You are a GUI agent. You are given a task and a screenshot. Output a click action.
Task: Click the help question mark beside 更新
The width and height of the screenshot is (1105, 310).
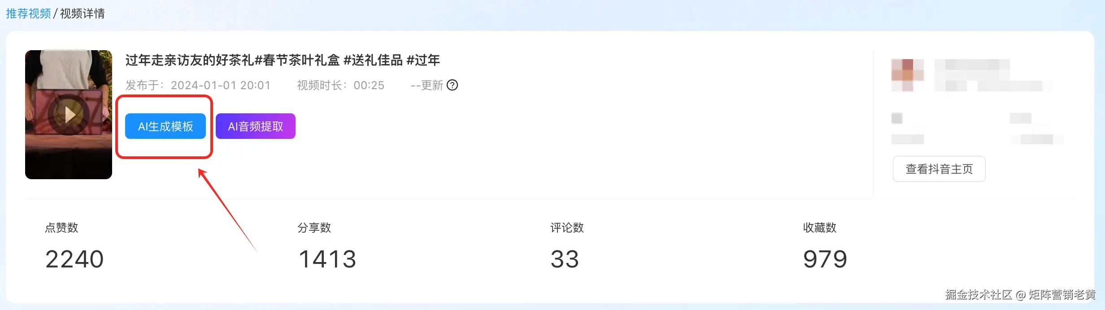[x=452, y=85]
